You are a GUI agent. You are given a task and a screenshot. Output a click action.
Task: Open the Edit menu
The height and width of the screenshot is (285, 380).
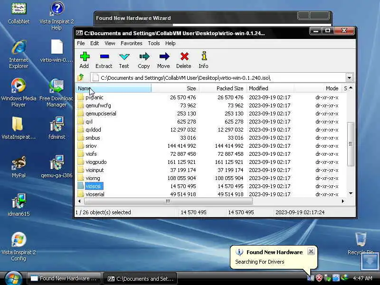click(95, 43)
